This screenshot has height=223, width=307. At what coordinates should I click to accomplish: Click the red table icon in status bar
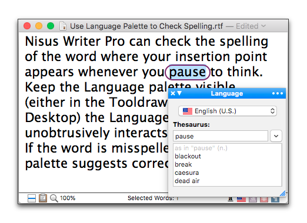(264, 200)
